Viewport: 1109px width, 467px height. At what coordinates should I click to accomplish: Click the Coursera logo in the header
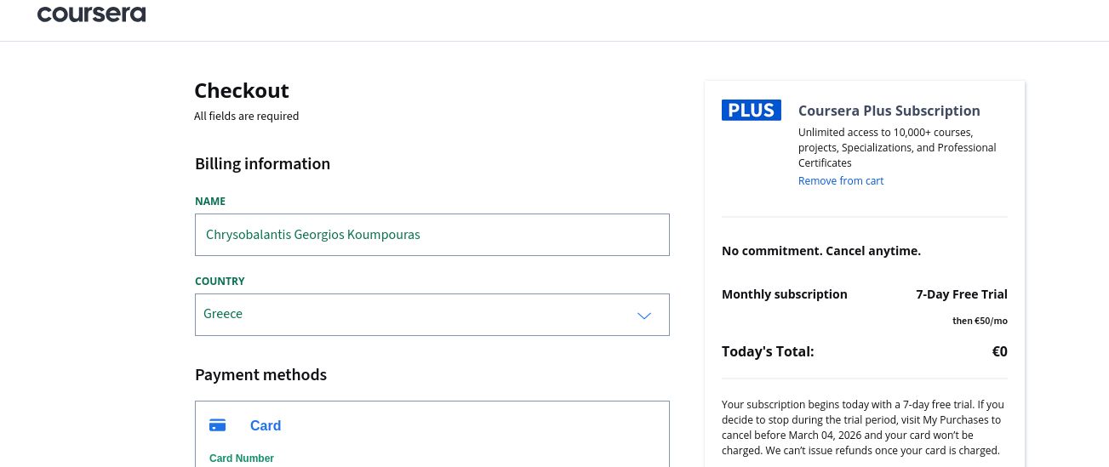[91, 14]
